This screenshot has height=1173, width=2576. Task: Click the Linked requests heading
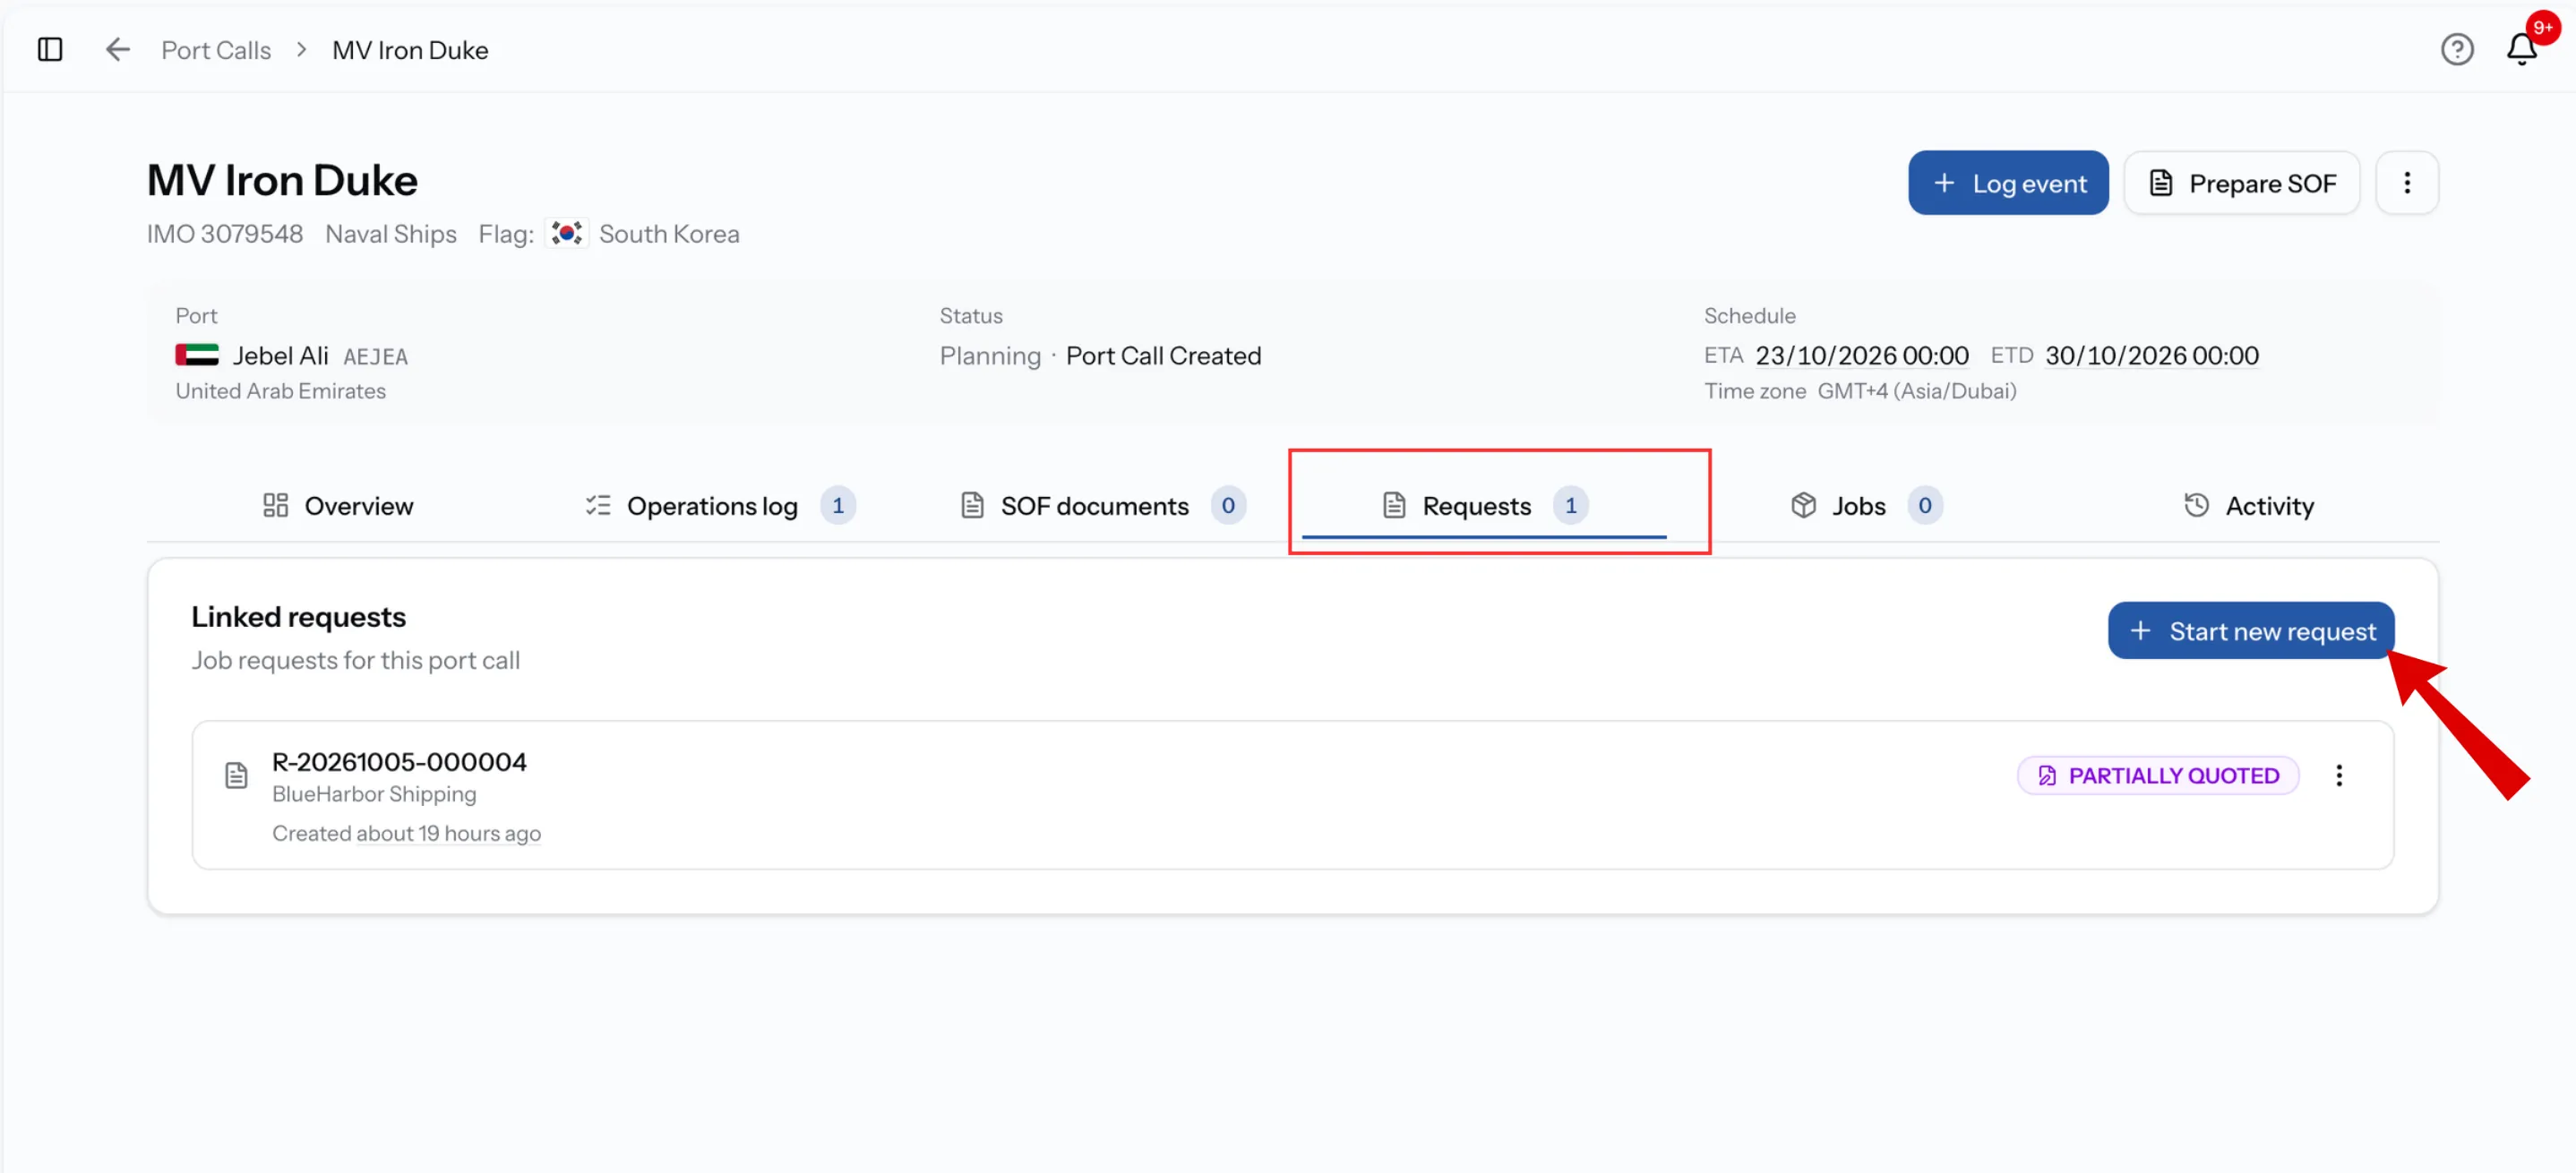[x=299, y=616]
